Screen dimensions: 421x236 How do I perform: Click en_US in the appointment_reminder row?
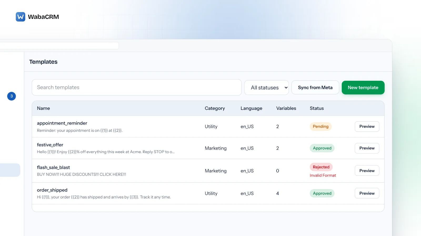click(247, 126)
